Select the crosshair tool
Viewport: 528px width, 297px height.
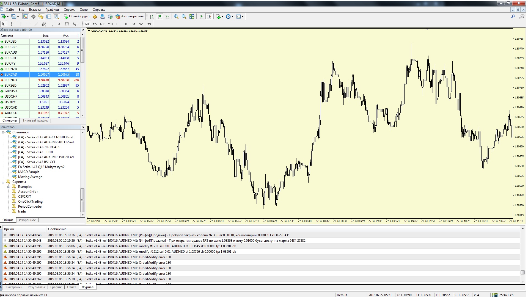click(11, 24)
